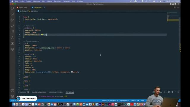Open Illustrator from the Dock
Image resolution: width=190 pixels, height=107 pixels.
pos(103,104)
